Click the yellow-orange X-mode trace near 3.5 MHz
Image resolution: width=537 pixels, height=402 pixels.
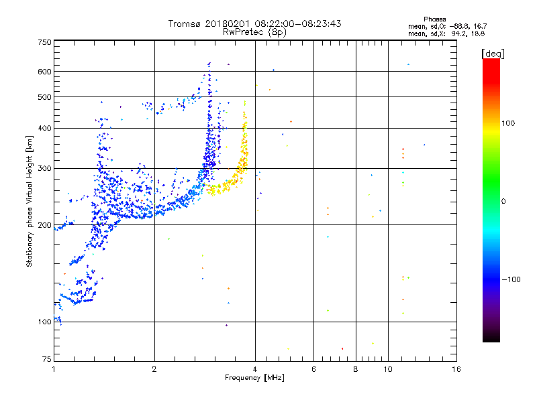click(x=236, y=176)
